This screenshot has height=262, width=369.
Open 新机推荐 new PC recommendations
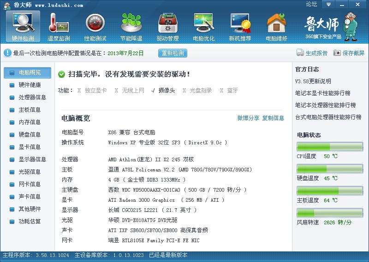click(240, 27)
